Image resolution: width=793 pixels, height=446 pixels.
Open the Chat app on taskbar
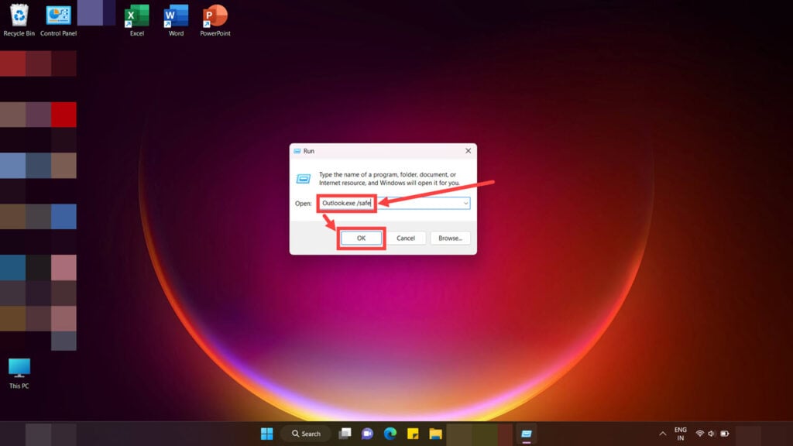click(x=367, y=434)
